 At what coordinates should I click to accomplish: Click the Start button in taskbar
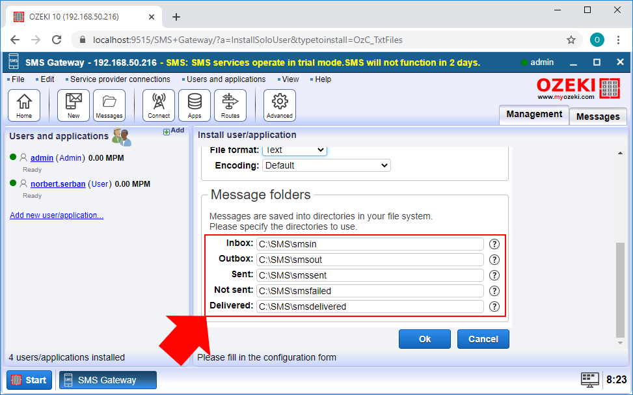click(29, 380)
